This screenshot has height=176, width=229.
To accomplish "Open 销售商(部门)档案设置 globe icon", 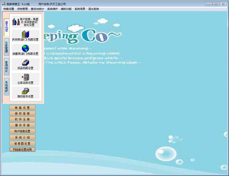I will coord(26,49).
